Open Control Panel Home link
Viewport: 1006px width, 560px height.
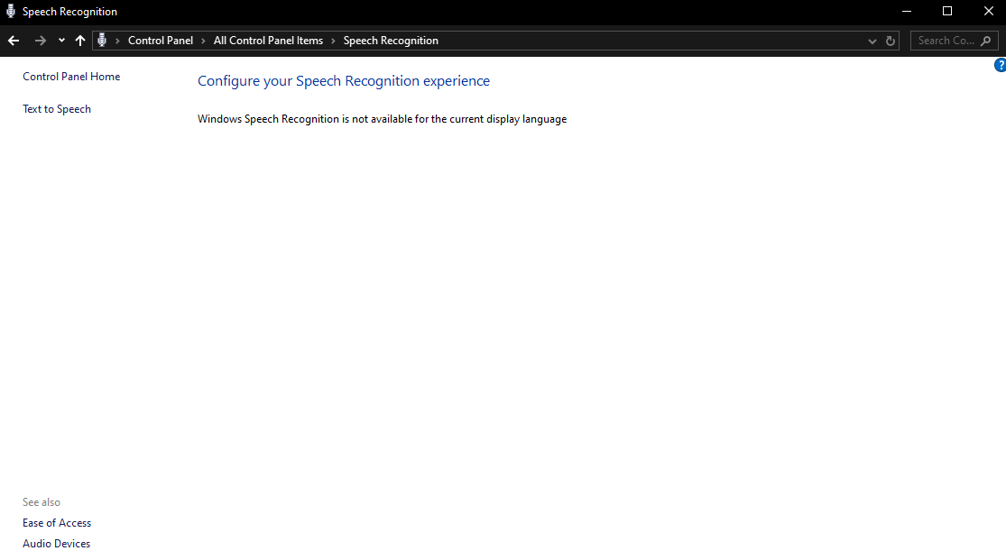coord(71,77)
